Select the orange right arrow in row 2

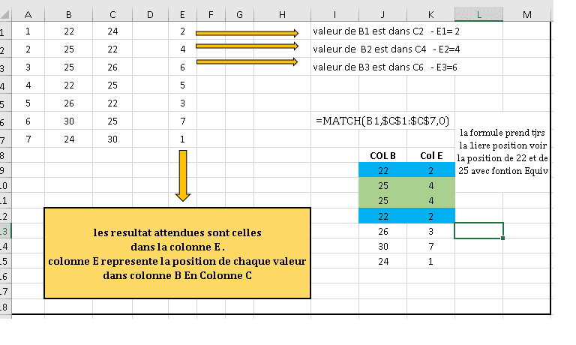(x=247, y=46)
